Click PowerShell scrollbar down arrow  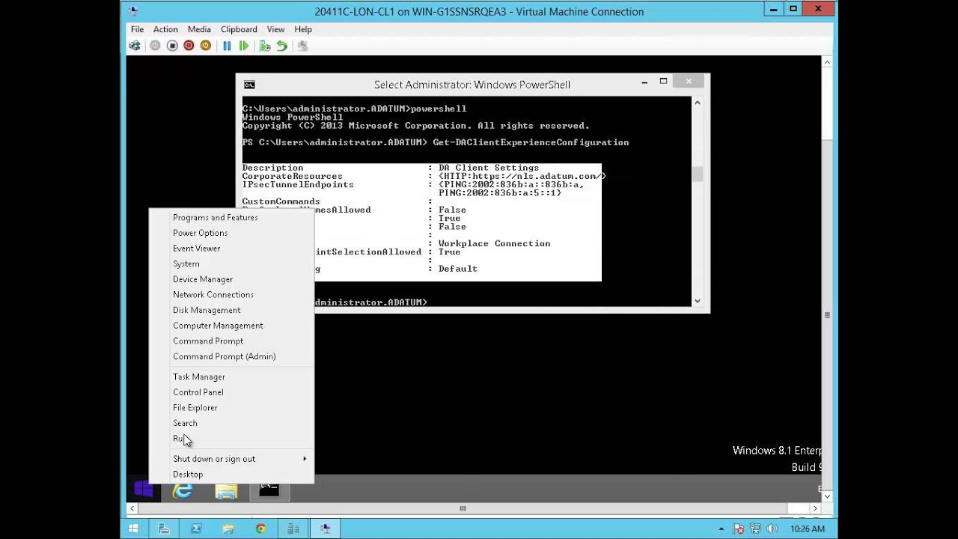click(x=698, y=301)
